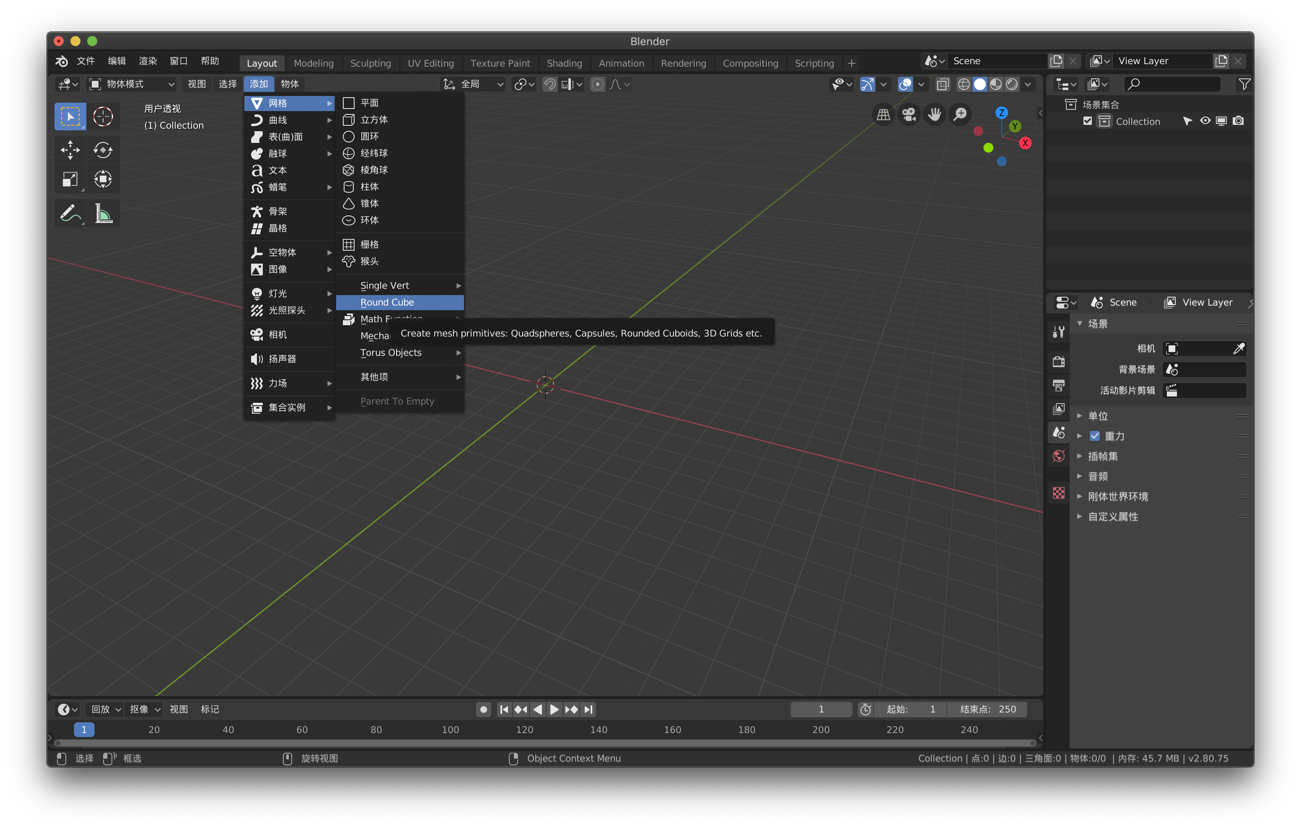Jump to the last frame

[x=588, y=709]
